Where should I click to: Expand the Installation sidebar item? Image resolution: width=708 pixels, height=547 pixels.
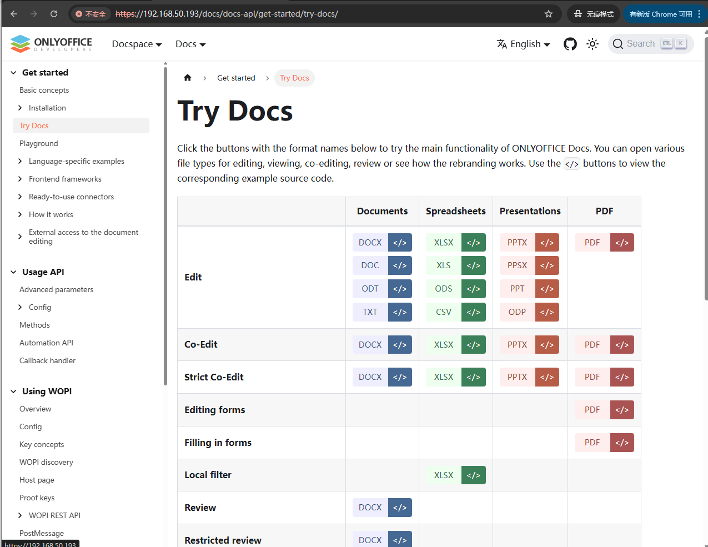click(x=20, y=108)
